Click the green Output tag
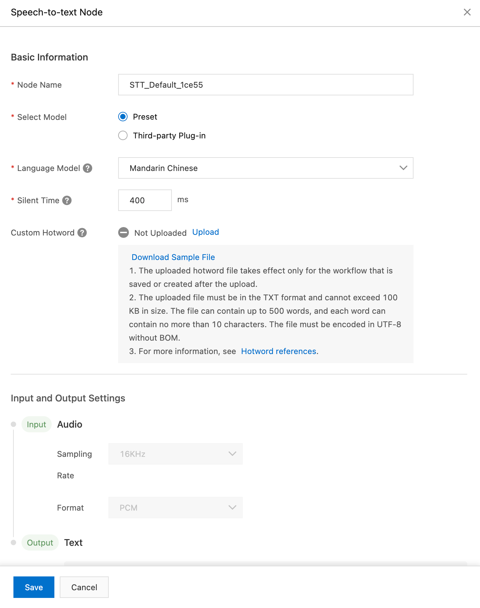480x608 pixels. (x=40, y=542)
